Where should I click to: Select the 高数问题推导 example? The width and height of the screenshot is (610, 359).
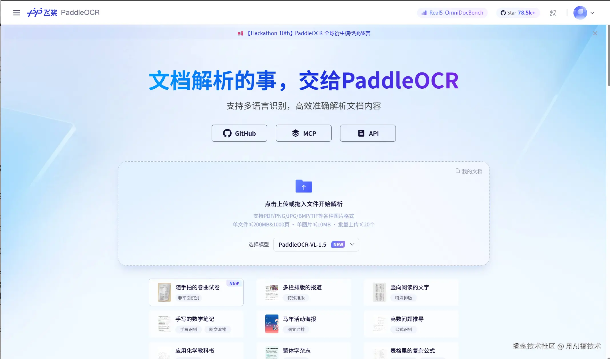[x=411, y=324]
